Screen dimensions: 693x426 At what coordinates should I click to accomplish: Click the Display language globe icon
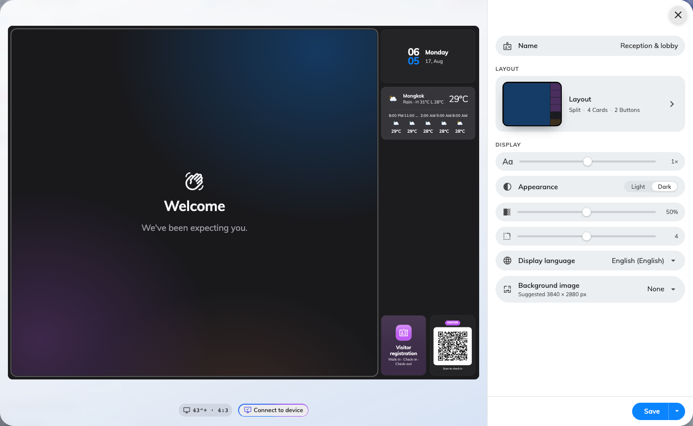coord(507,261)
